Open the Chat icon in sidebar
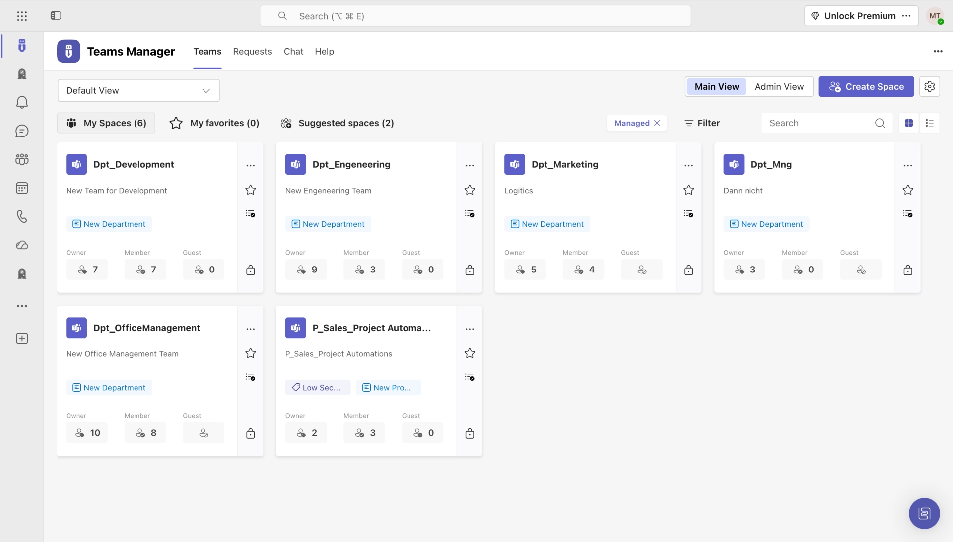This screenshot has height=542, width=953. [x=22, y=131]
